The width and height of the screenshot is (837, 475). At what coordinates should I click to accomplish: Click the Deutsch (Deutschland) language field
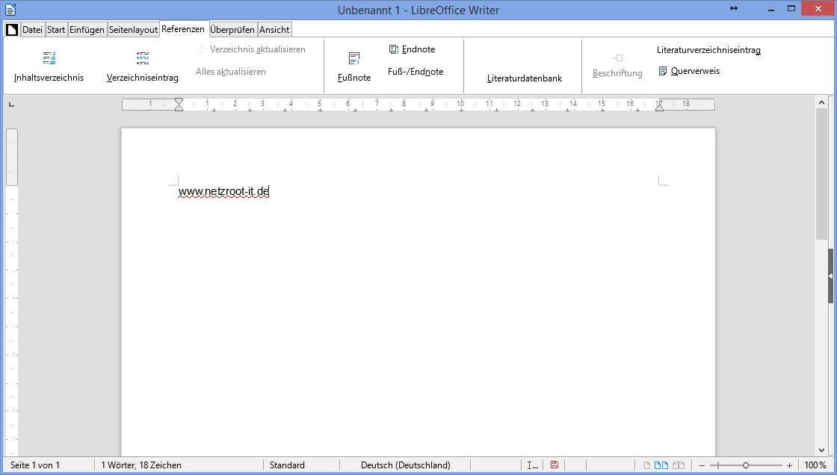(406, 465)
